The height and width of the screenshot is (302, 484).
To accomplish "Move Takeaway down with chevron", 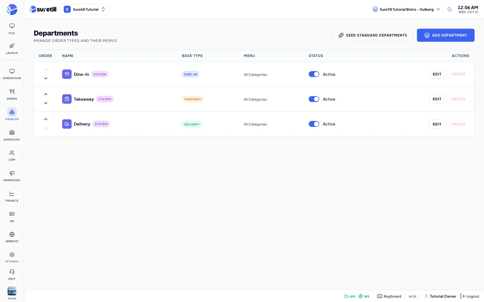I will (46, 103).
